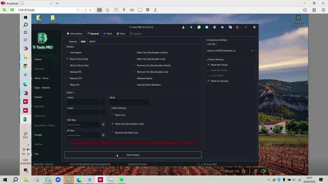Open AnyDesk hamburger menu
Screen dimensions: 328x184
point(323,10)
